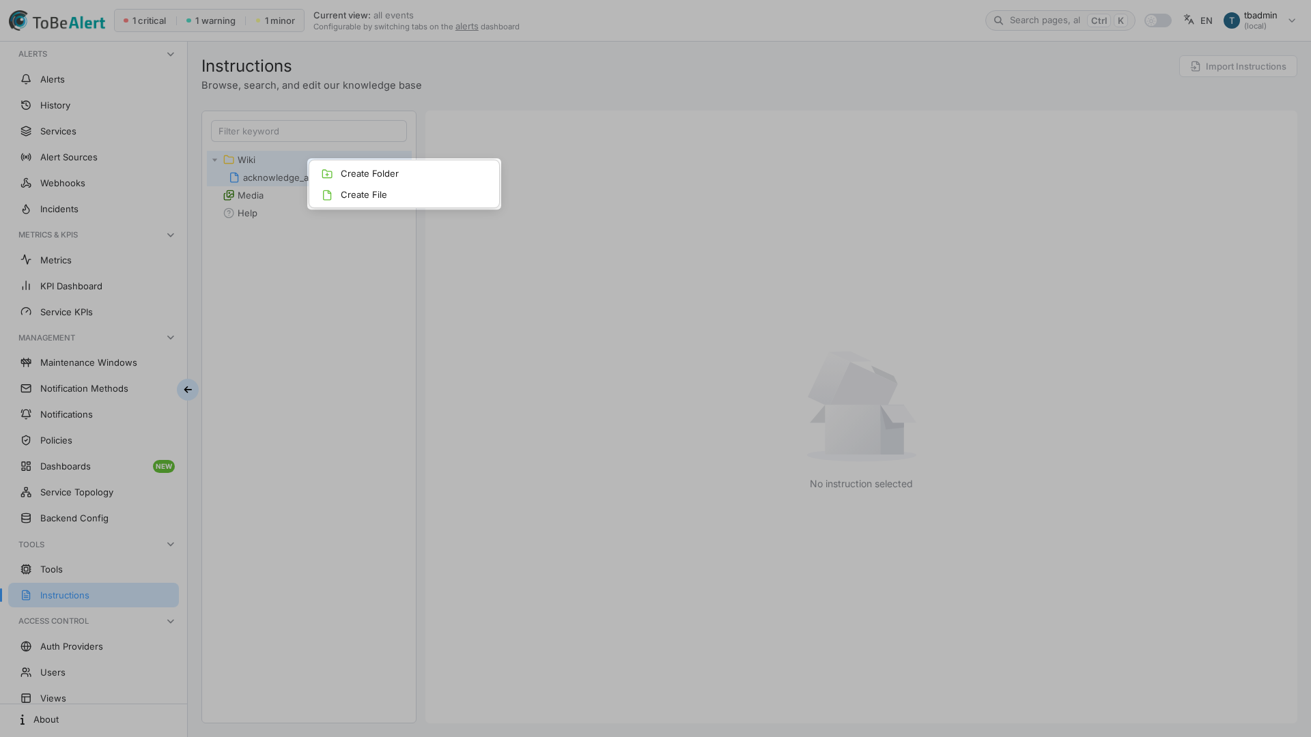The height and width of the screenshot is (737, 1311).
Task: Choose Create File from context menu
Action: (x=404, y=194)
